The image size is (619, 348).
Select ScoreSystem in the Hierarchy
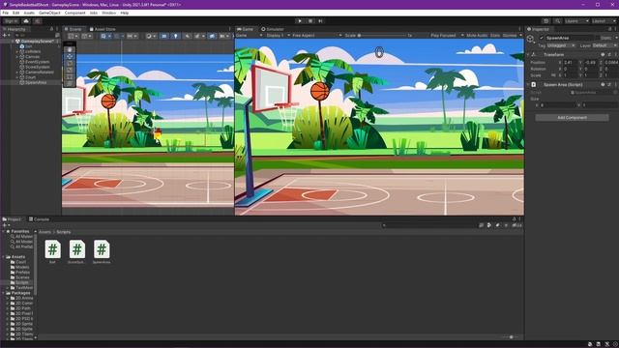point(37,67)
